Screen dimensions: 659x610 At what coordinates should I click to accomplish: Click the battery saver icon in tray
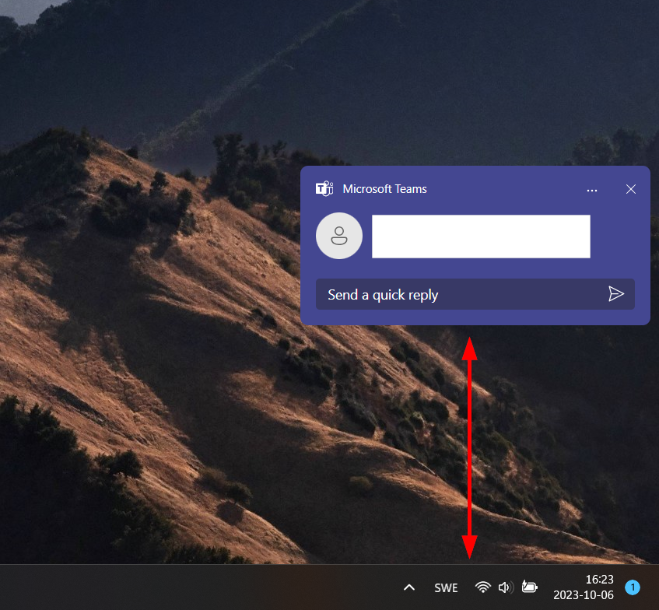[x=529, y=587]
